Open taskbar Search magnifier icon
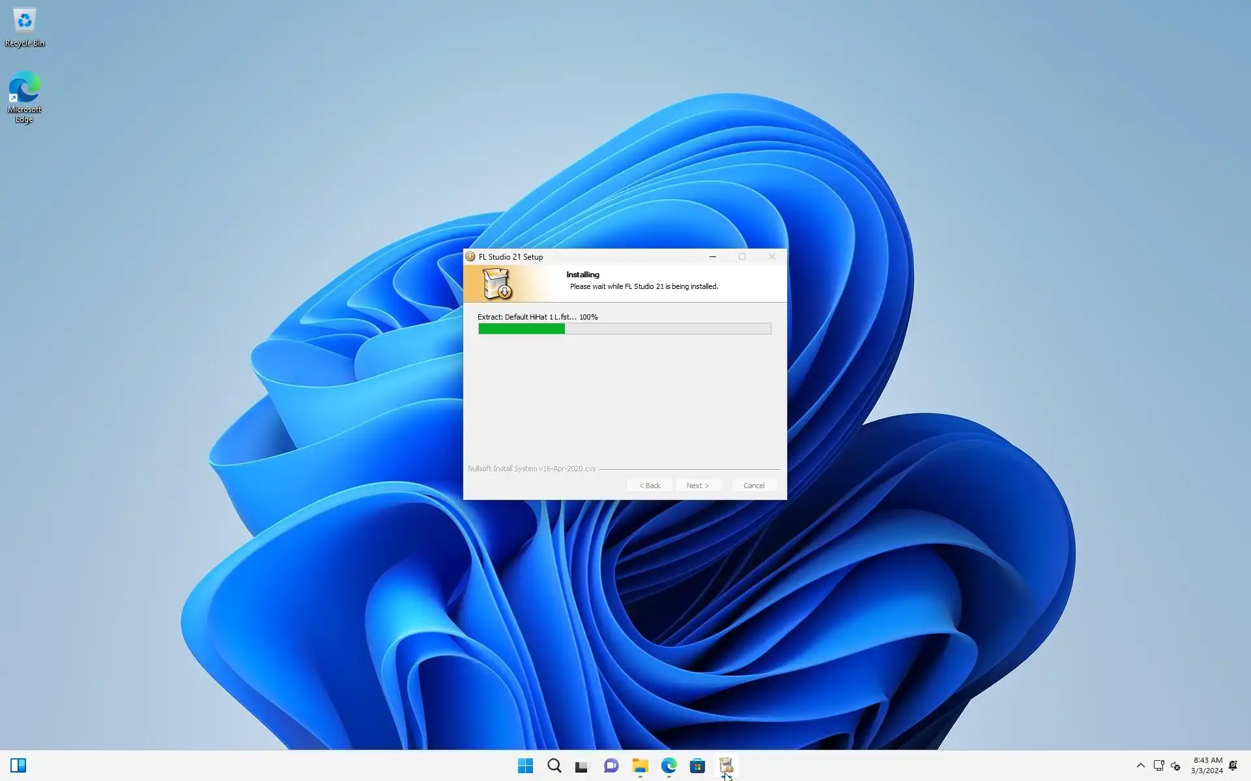This screenshot has width=1251, height=781. [x=554, y=765]
